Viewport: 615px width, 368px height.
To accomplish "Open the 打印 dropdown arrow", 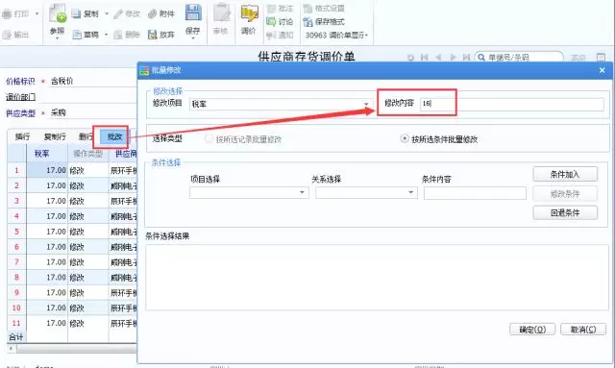I will tap(37, 14).
